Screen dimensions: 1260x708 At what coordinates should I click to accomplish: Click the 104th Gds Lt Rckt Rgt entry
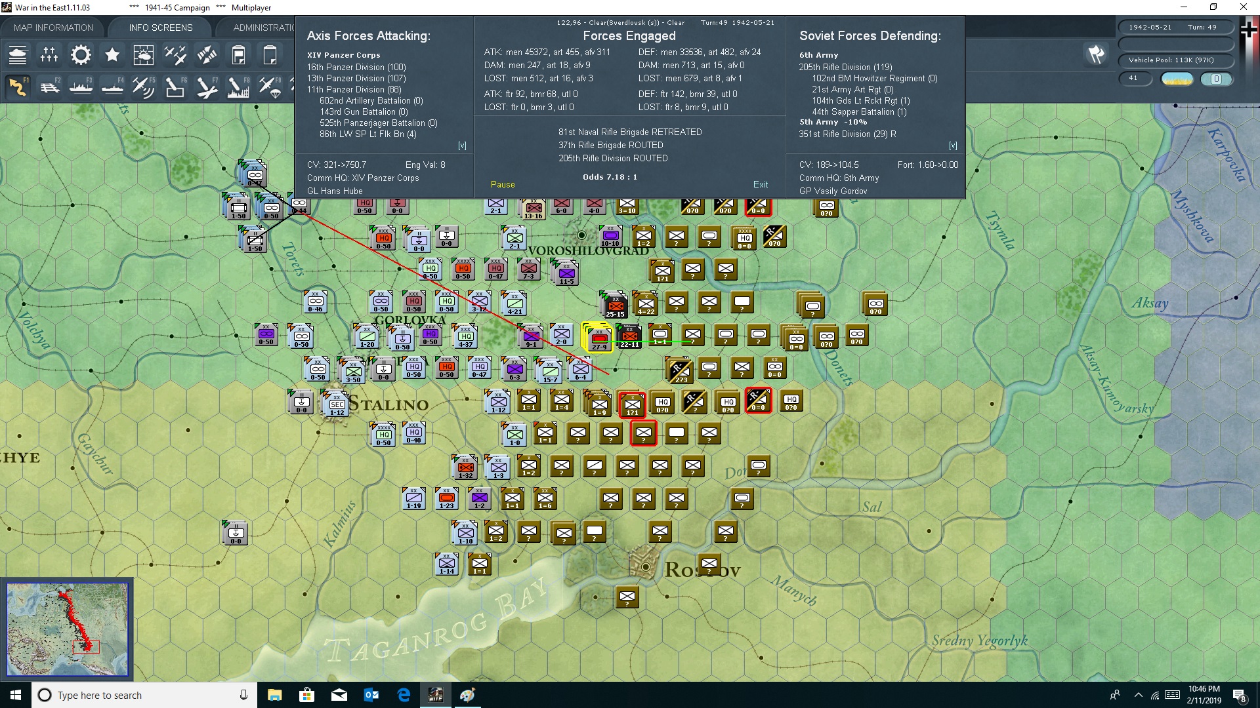pos(861,101)
